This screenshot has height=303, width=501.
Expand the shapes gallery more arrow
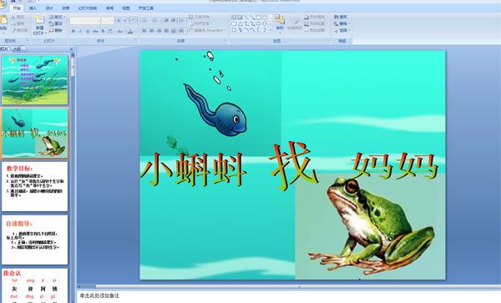271,30
